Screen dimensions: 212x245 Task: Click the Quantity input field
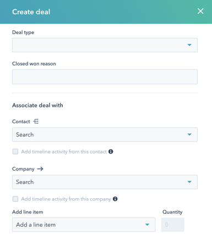[x=173, y=225]
